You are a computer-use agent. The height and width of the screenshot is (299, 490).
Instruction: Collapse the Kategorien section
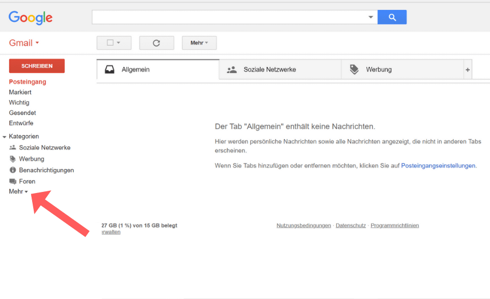(5, 136)
